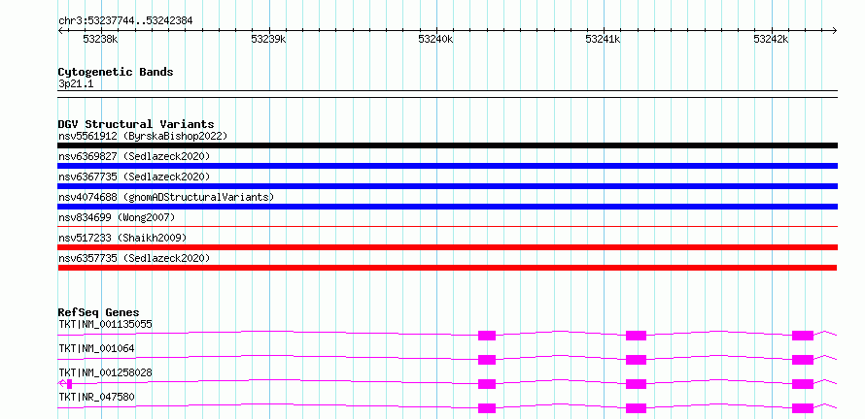Click the left arrow of the ruler
The width and height of the screenshot is (865, 419).
(60, 30)
